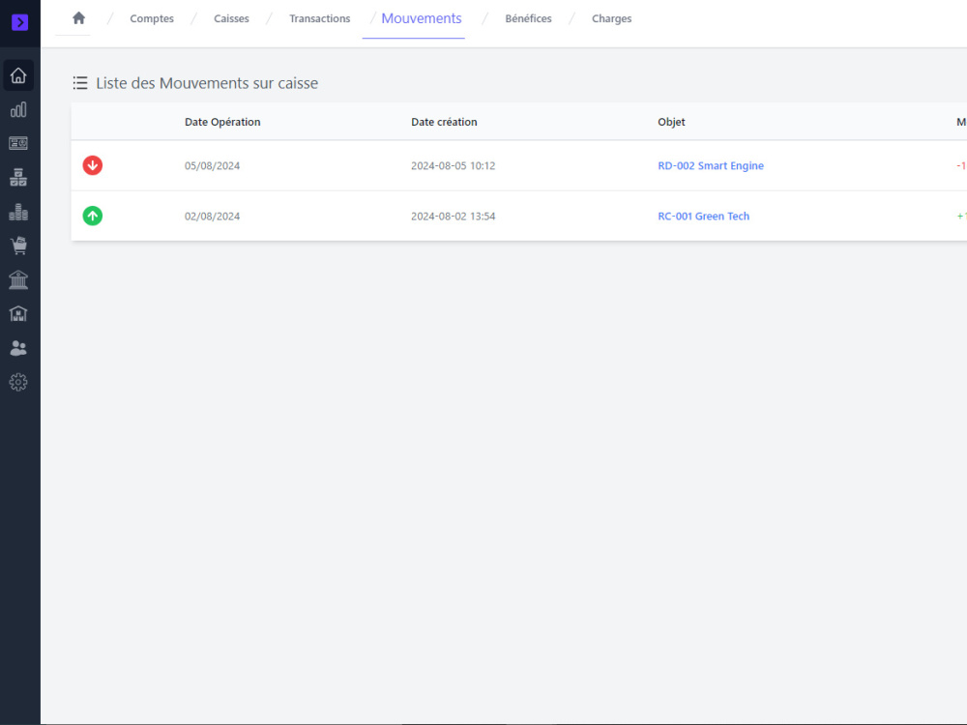Open the cash register sidebar icon
This screenshot has width=967, height=725.
pyautogui.click(x=18, y=144)
